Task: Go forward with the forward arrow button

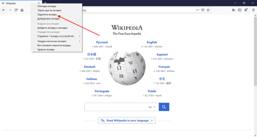Action: [x=10, y=10]
